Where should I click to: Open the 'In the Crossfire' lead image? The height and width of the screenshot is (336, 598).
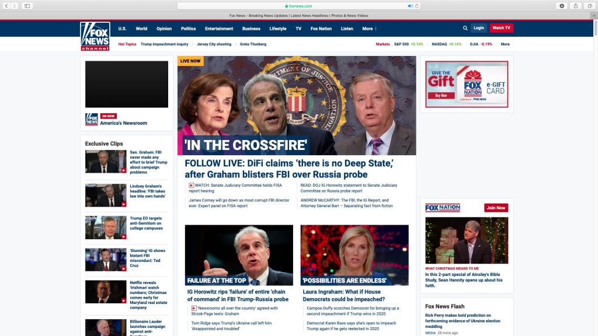click(x=297, y=106)
